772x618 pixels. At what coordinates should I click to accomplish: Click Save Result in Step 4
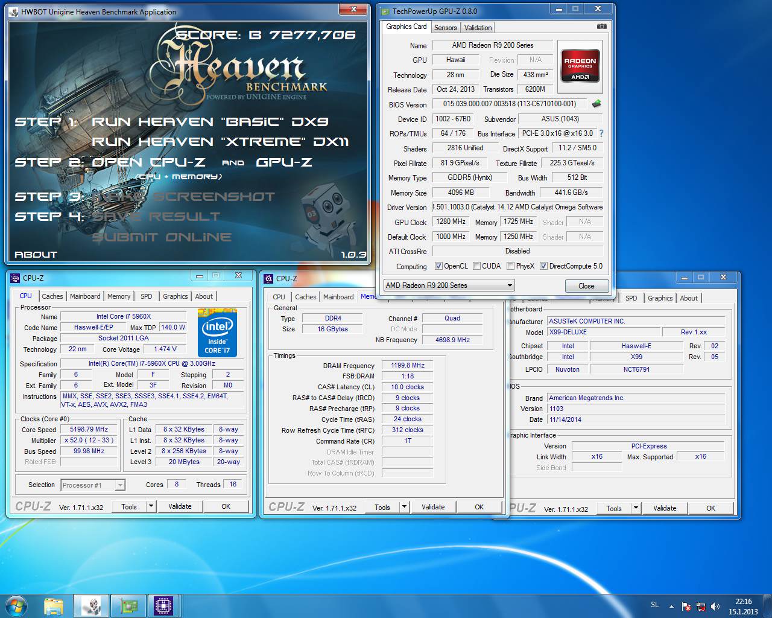coord(156,216)
